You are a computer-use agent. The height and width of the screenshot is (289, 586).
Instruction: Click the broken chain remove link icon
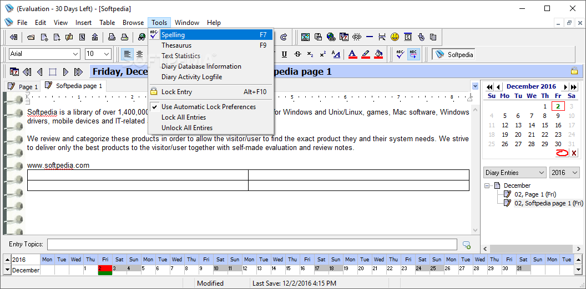tap(357, 37)
